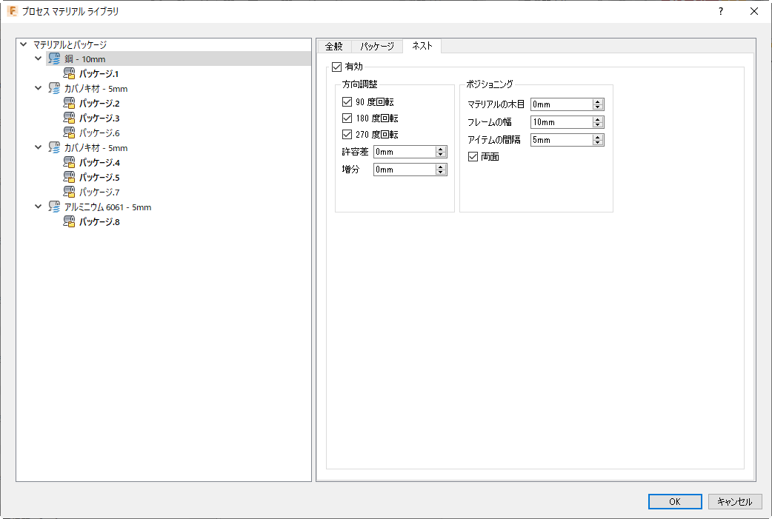Increase マテリアルの木目 with the up arrow
The image size is (772, 519).
[598, 101]
